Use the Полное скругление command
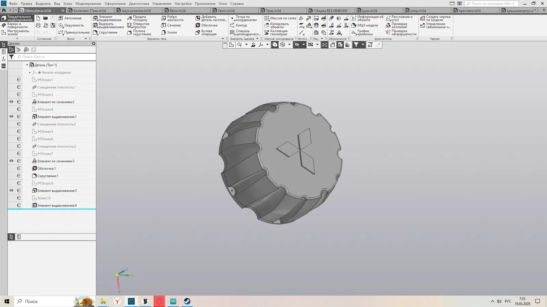This screenshot has height=307, width=547. tap(139, 33)
